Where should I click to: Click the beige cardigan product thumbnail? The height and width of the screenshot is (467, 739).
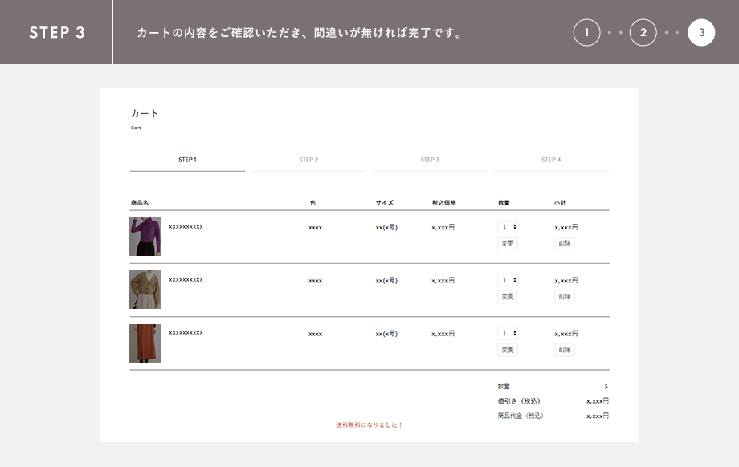point(145,290)
